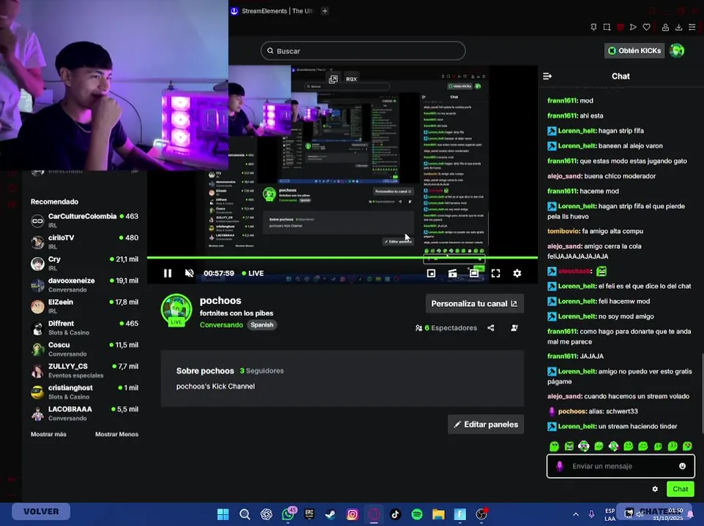The height and width of the screenshot is (526, 704).
Task: Open the emoji picker smiley in chat
Action: (683, 466)
